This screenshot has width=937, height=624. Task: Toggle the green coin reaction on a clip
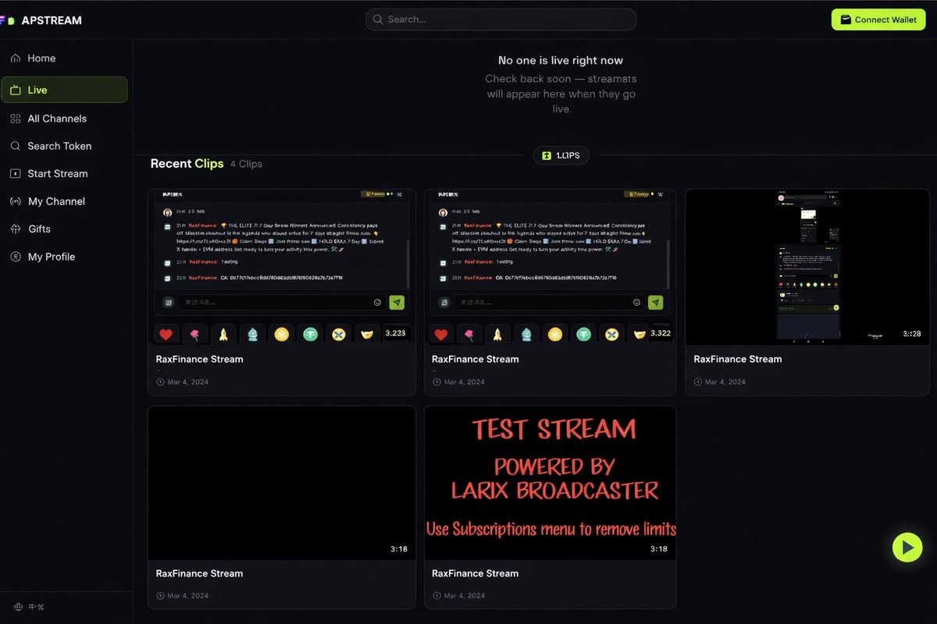point(310,333)
